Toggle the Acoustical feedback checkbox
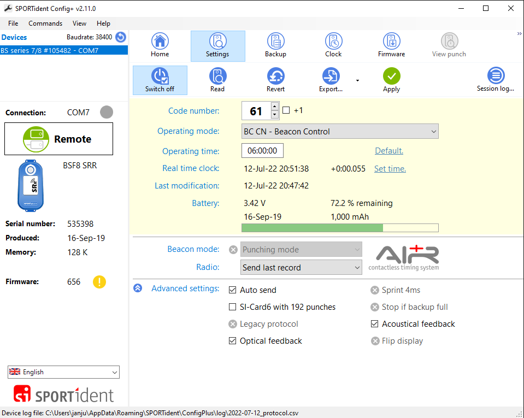Screen dimensions: 524x418 [x=375, y=324]
